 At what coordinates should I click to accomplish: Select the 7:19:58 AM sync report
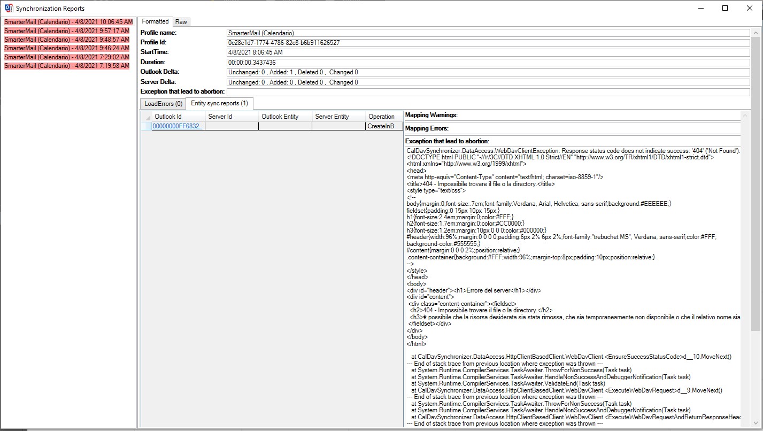tap(67, 66)
